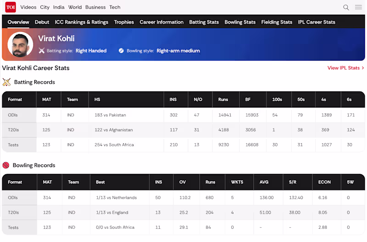Open the City nav link
367x242 pixels.
(44, 7)
